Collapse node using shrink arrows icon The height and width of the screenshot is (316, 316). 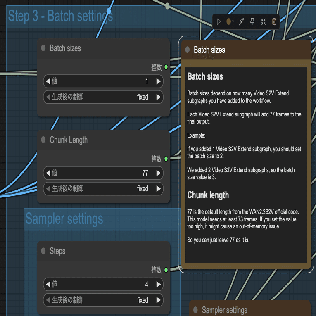tap(263, 21)
